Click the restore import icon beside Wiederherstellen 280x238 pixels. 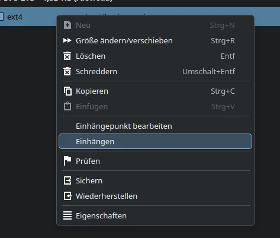(67, 196)
